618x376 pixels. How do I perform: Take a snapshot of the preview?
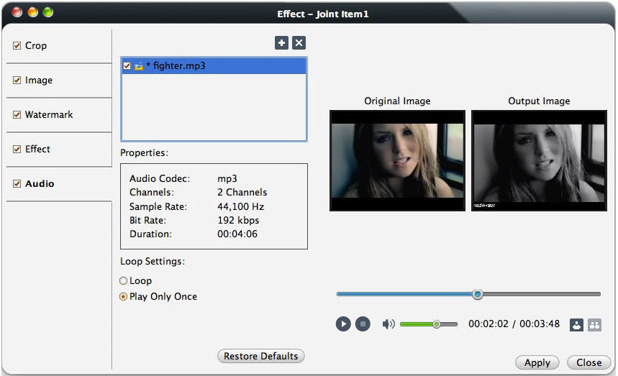(x=576, y=325)
